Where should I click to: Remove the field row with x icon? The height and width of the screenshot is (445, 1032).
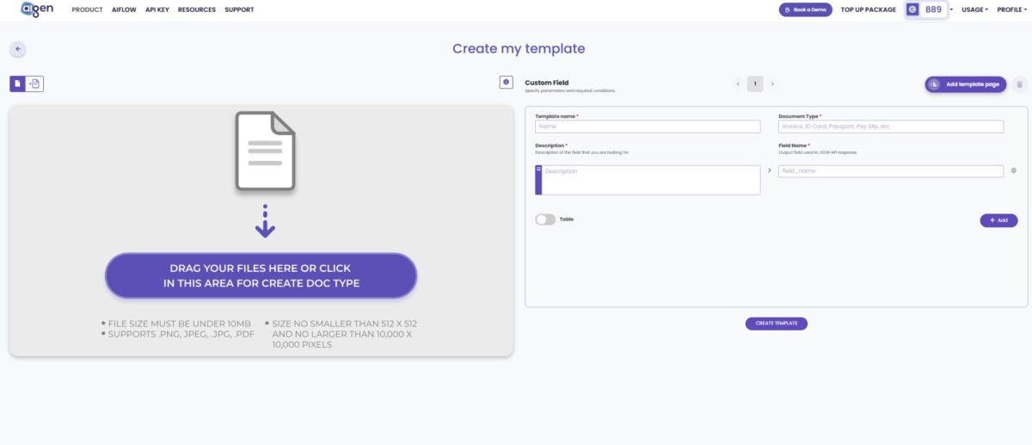point(1014,170)
